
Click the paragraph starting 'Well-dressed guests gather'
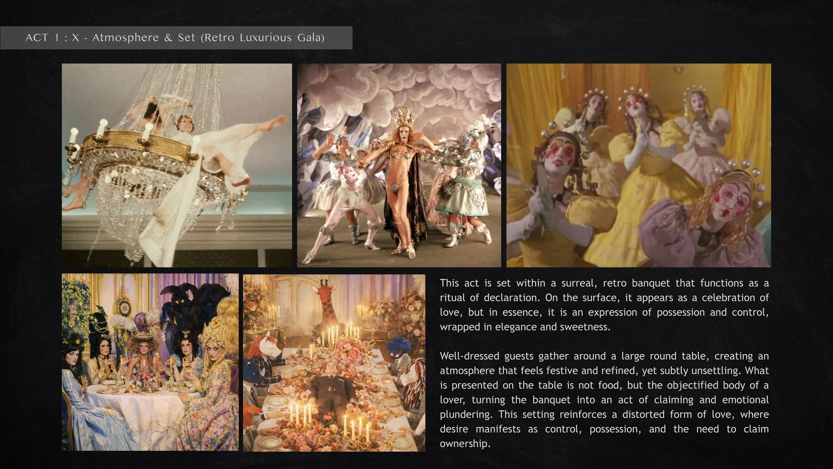tap(604, 399)
